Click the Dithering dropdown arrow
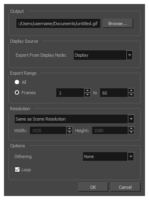The height and width of the screenshot is (200, 149). point(131,156)
